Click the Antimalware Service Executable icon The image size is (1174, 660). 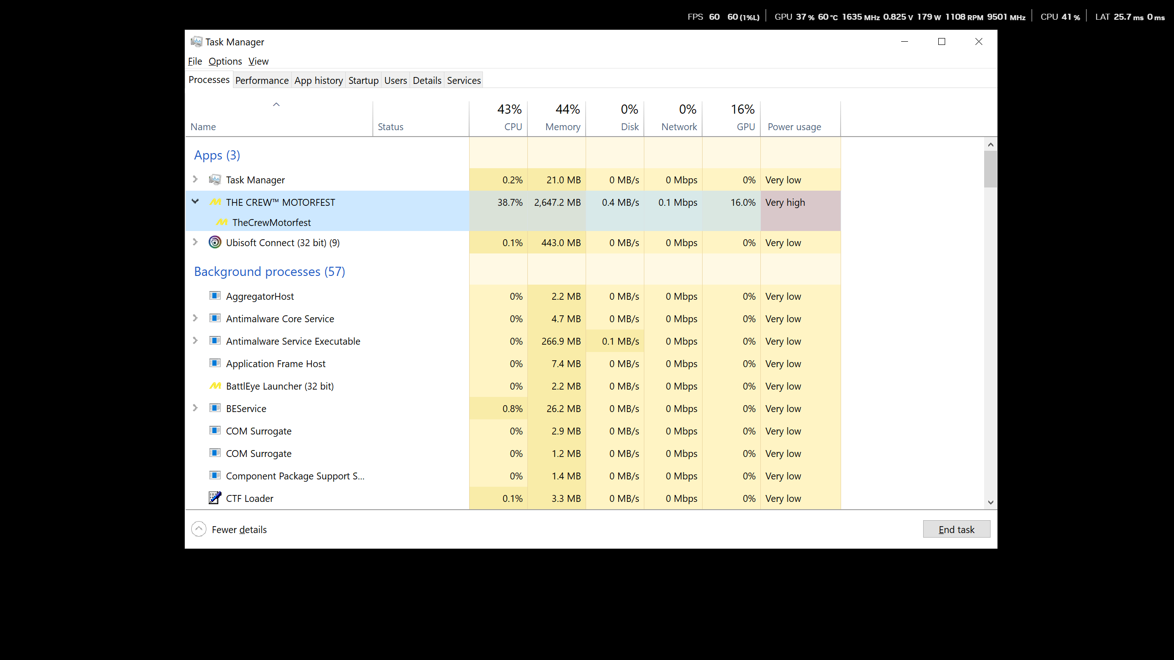click(215, 341)
